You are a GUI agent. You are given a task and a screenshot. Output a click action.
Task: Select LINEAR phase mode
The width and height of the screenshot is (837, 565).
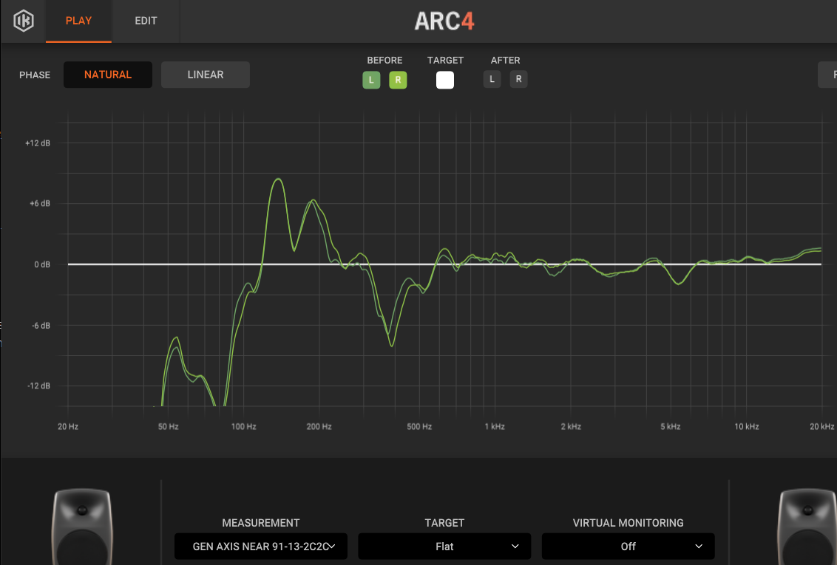coord(206,75)
